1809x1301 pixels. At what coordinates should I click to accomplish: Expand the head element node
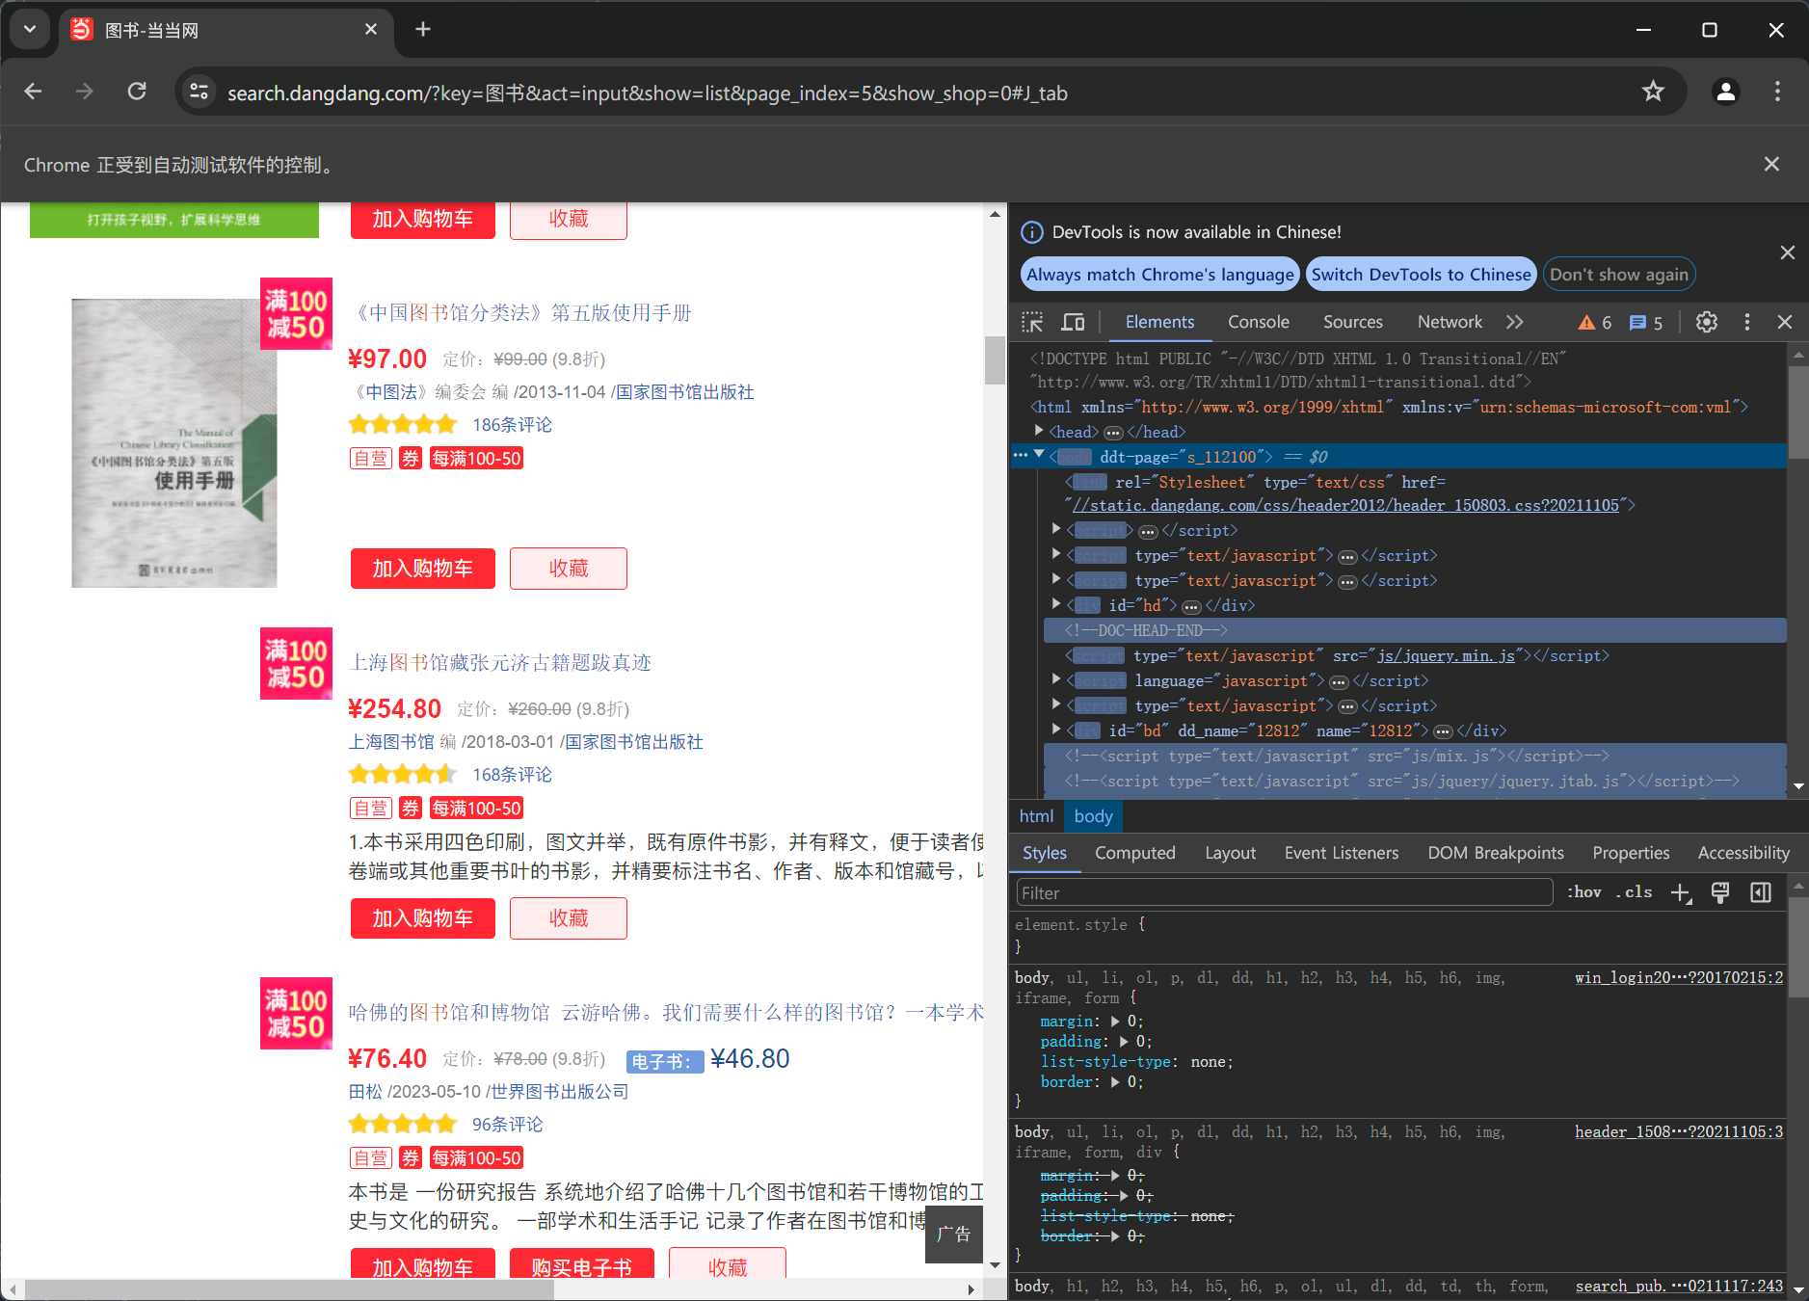click(1039, 431)
